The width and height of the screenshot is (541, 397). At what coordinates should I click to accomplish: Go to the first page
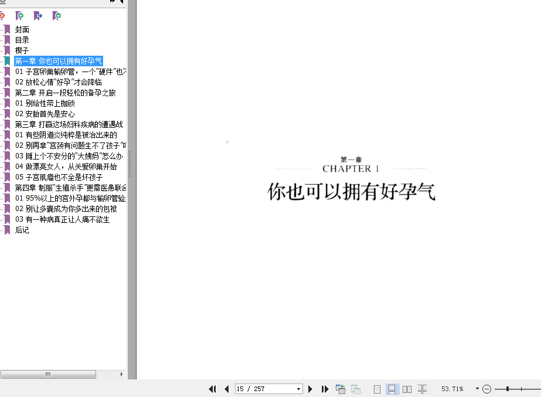pyautogui.click(x=212, y=389)
